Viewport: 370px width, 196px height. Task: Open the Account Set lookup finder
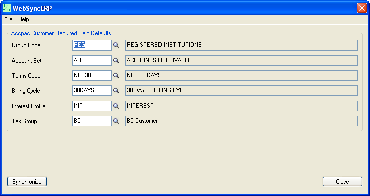click(x=116, y=61)
